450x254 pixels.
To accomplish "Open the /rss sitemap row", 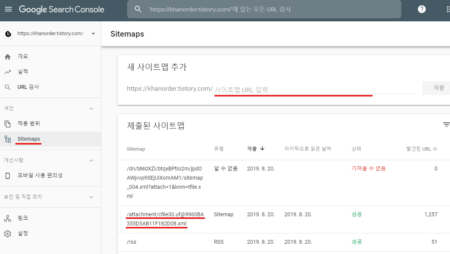I will [284, 242].
